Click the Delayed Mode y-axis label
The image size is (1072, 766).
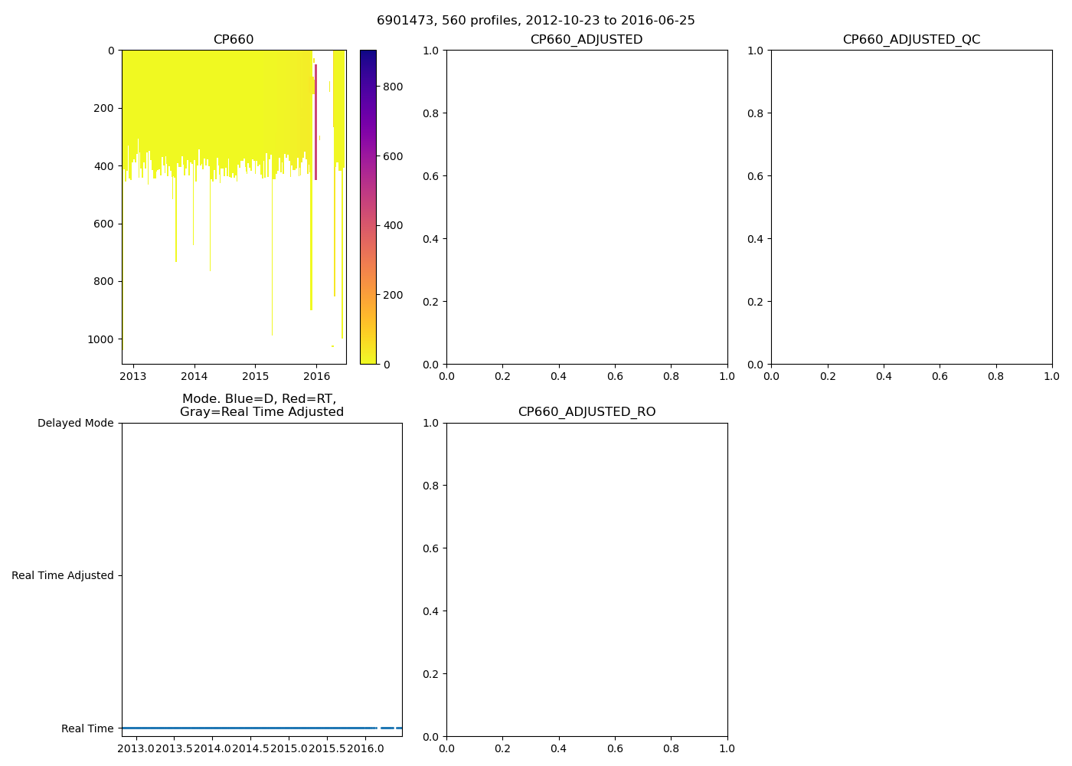click(x=75, y=423)
